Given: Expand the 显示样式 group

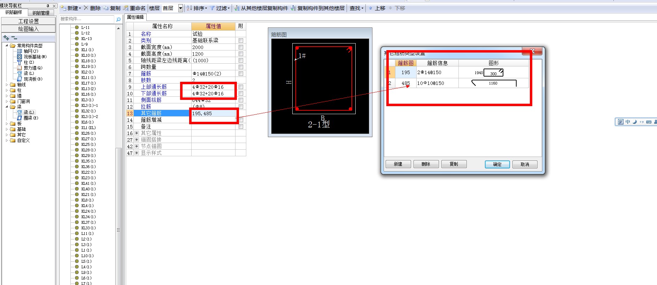Looking at the screenshot, I should click(x=137, y=153).
